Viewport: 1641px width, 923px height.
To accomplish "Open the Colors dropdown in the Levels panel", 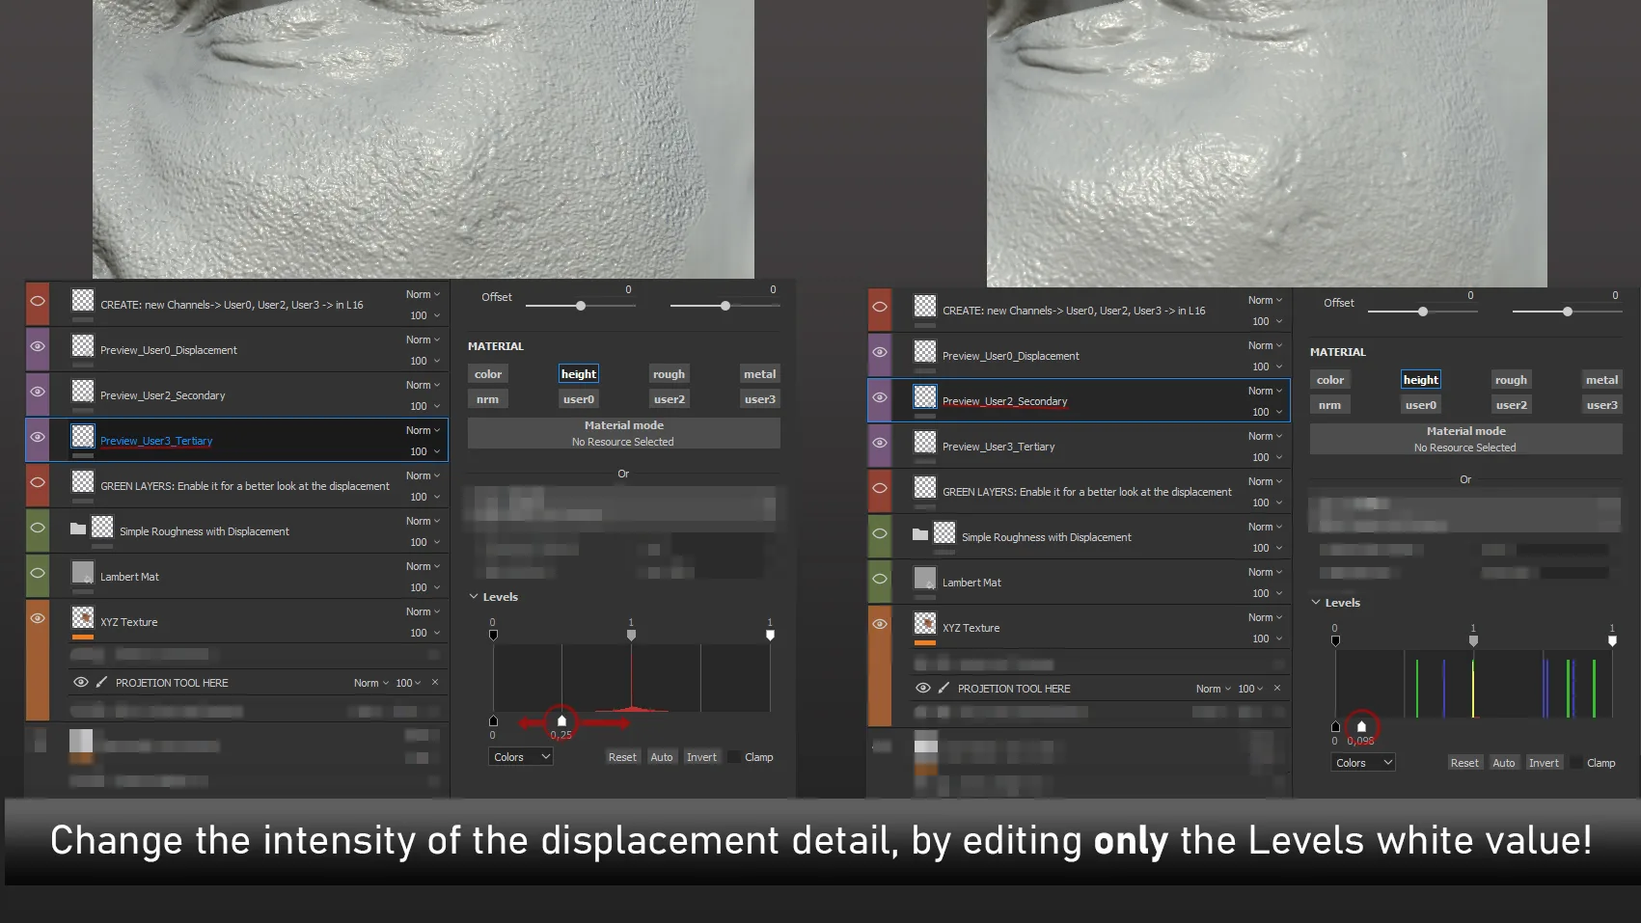I will pyautogui.click(x=520, y=756).
